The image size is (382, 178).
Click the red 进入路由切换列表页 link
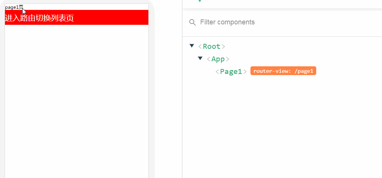[x=76, y=18]
